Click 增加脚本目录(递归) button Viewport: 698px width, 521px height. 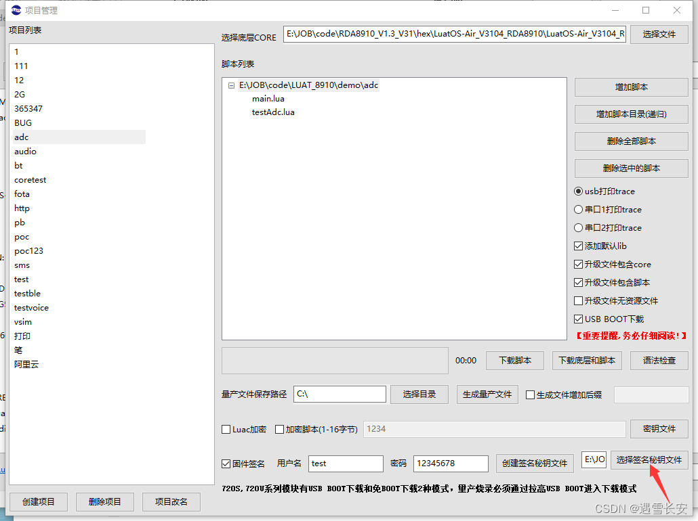pos(631,114)
